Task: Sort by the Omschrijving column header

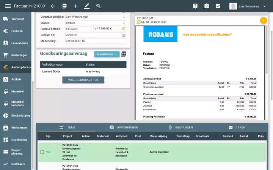Action: coord(158,136)
